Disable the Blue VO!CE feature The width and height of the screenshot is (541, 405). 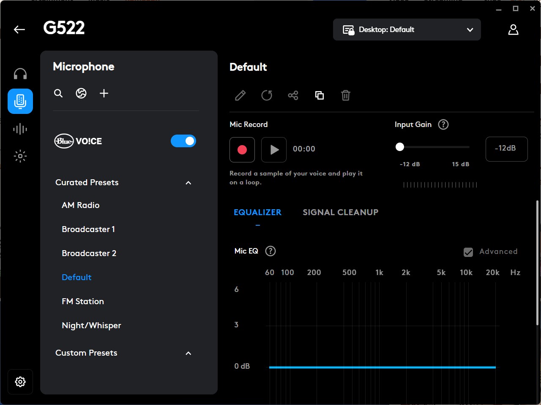183,140
